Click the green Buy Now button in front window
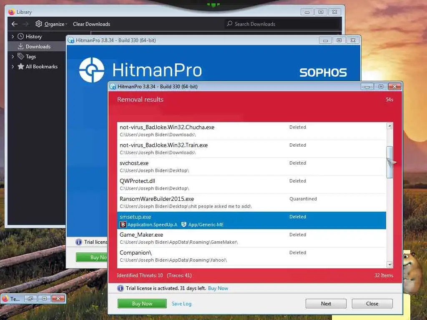Screen dimensions: 427x320 coord(142,303)
